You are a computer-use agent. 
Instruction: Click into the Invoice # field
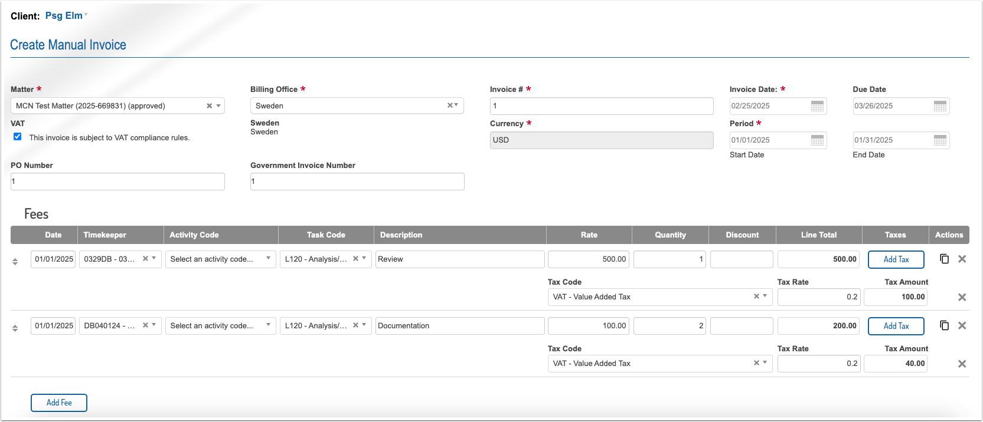602,106
